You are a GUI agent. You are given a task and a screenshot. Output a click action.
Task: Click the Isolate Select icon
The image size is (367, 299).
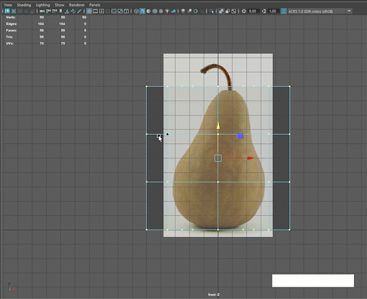211,11
